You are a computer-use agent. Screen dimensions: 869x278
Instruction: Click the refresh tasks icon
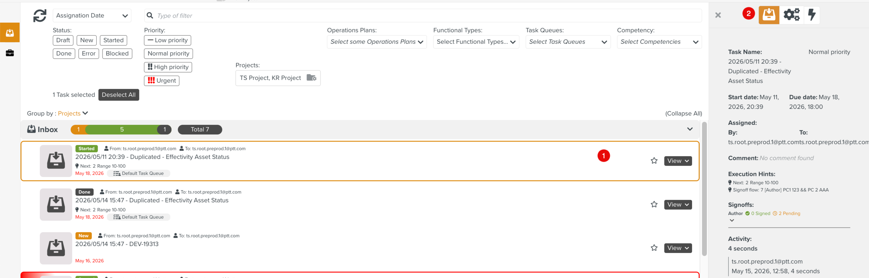40,16
